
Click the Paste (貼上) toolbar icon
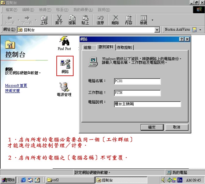click(85, 20)
